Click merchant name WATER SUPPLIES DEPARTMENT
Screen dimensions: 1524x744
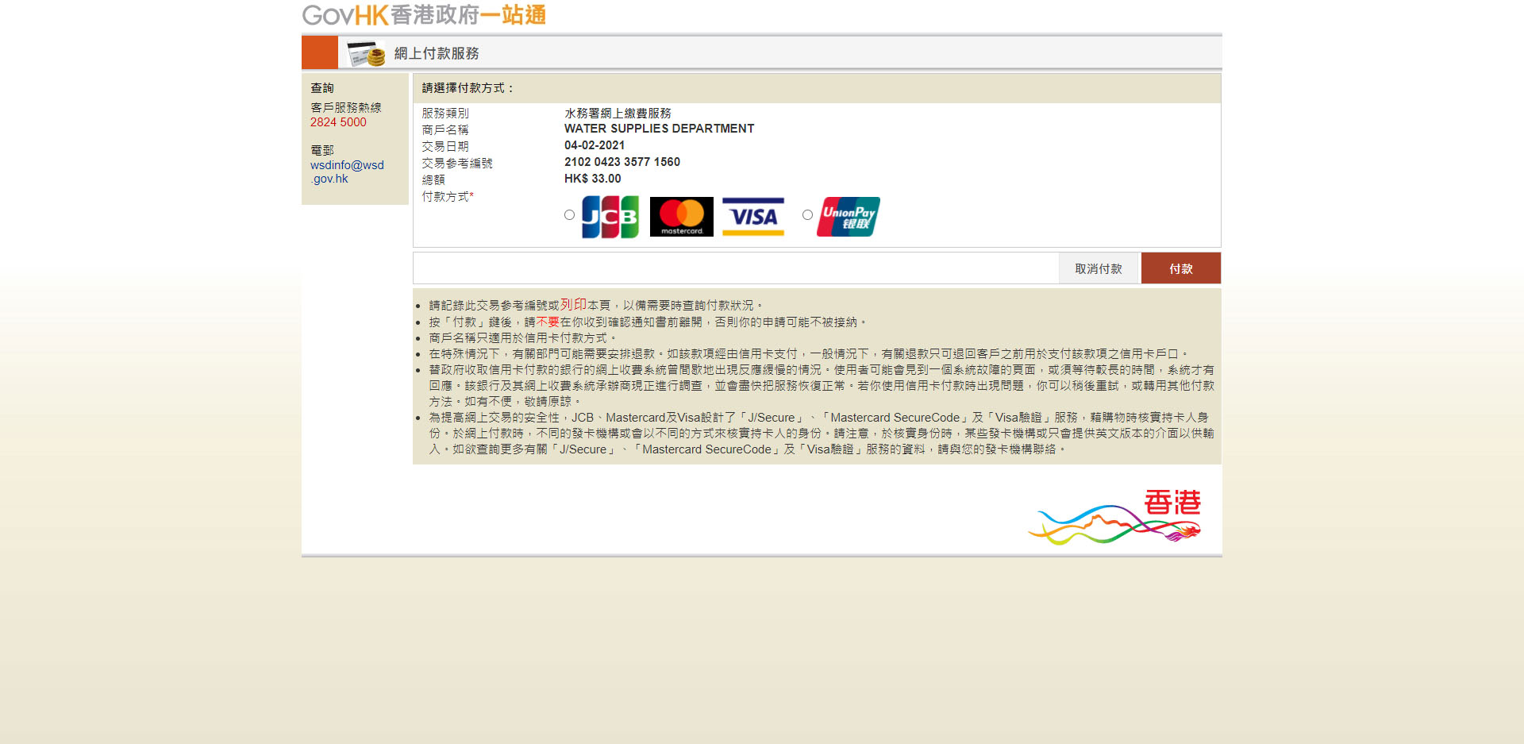coord(659,129)
